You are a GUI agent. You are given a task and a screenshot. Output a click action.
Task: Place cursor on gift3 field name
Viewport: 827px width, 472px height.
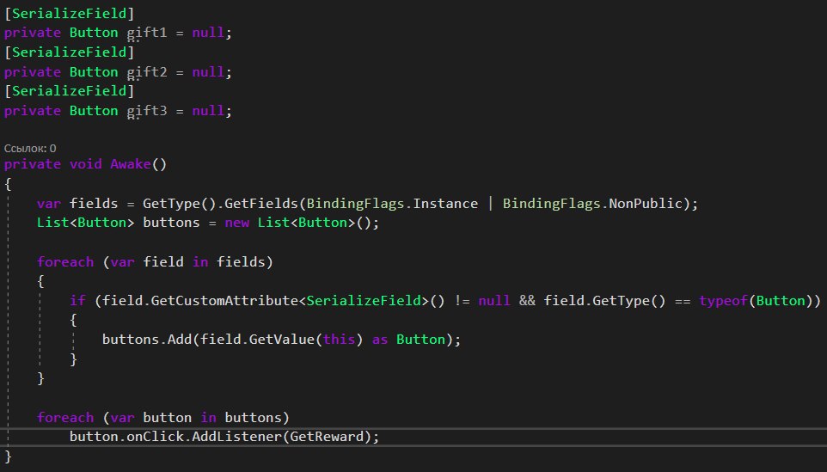(x=147, y=111)
